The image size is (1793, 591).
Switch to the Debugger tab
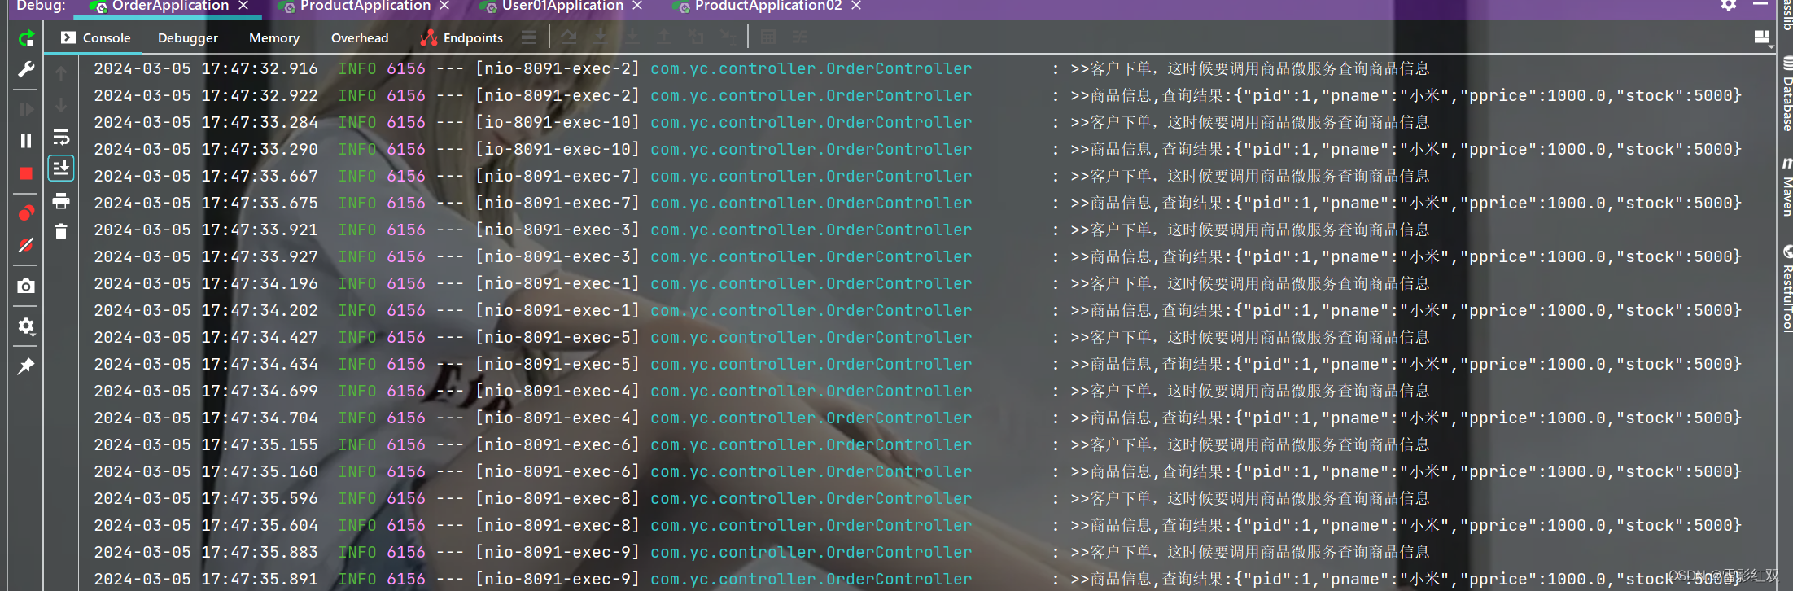click(188, 37)
